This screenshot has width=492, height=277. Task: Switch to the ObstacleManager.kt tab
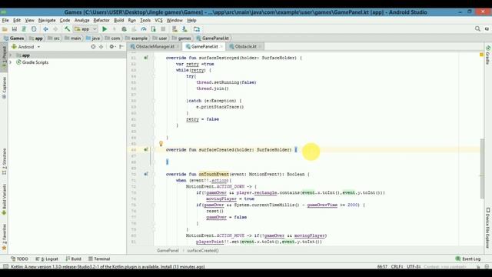coord(155,46)
